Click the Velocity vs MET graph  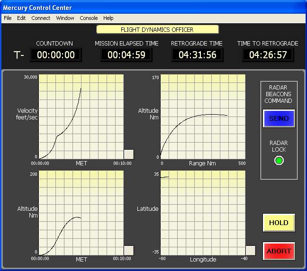pyautogui.click(x=81, y=117)
